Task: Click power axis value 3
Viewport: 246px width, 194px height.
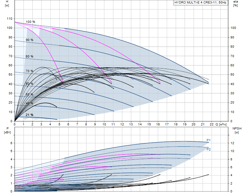Action: (x=11, y=167)
